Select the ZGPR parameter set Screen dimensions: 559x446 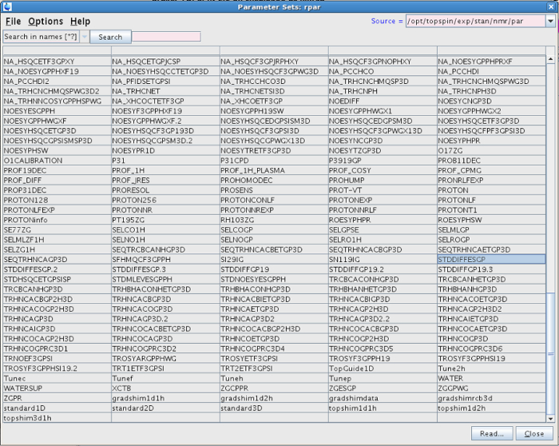tap(57, 398)
